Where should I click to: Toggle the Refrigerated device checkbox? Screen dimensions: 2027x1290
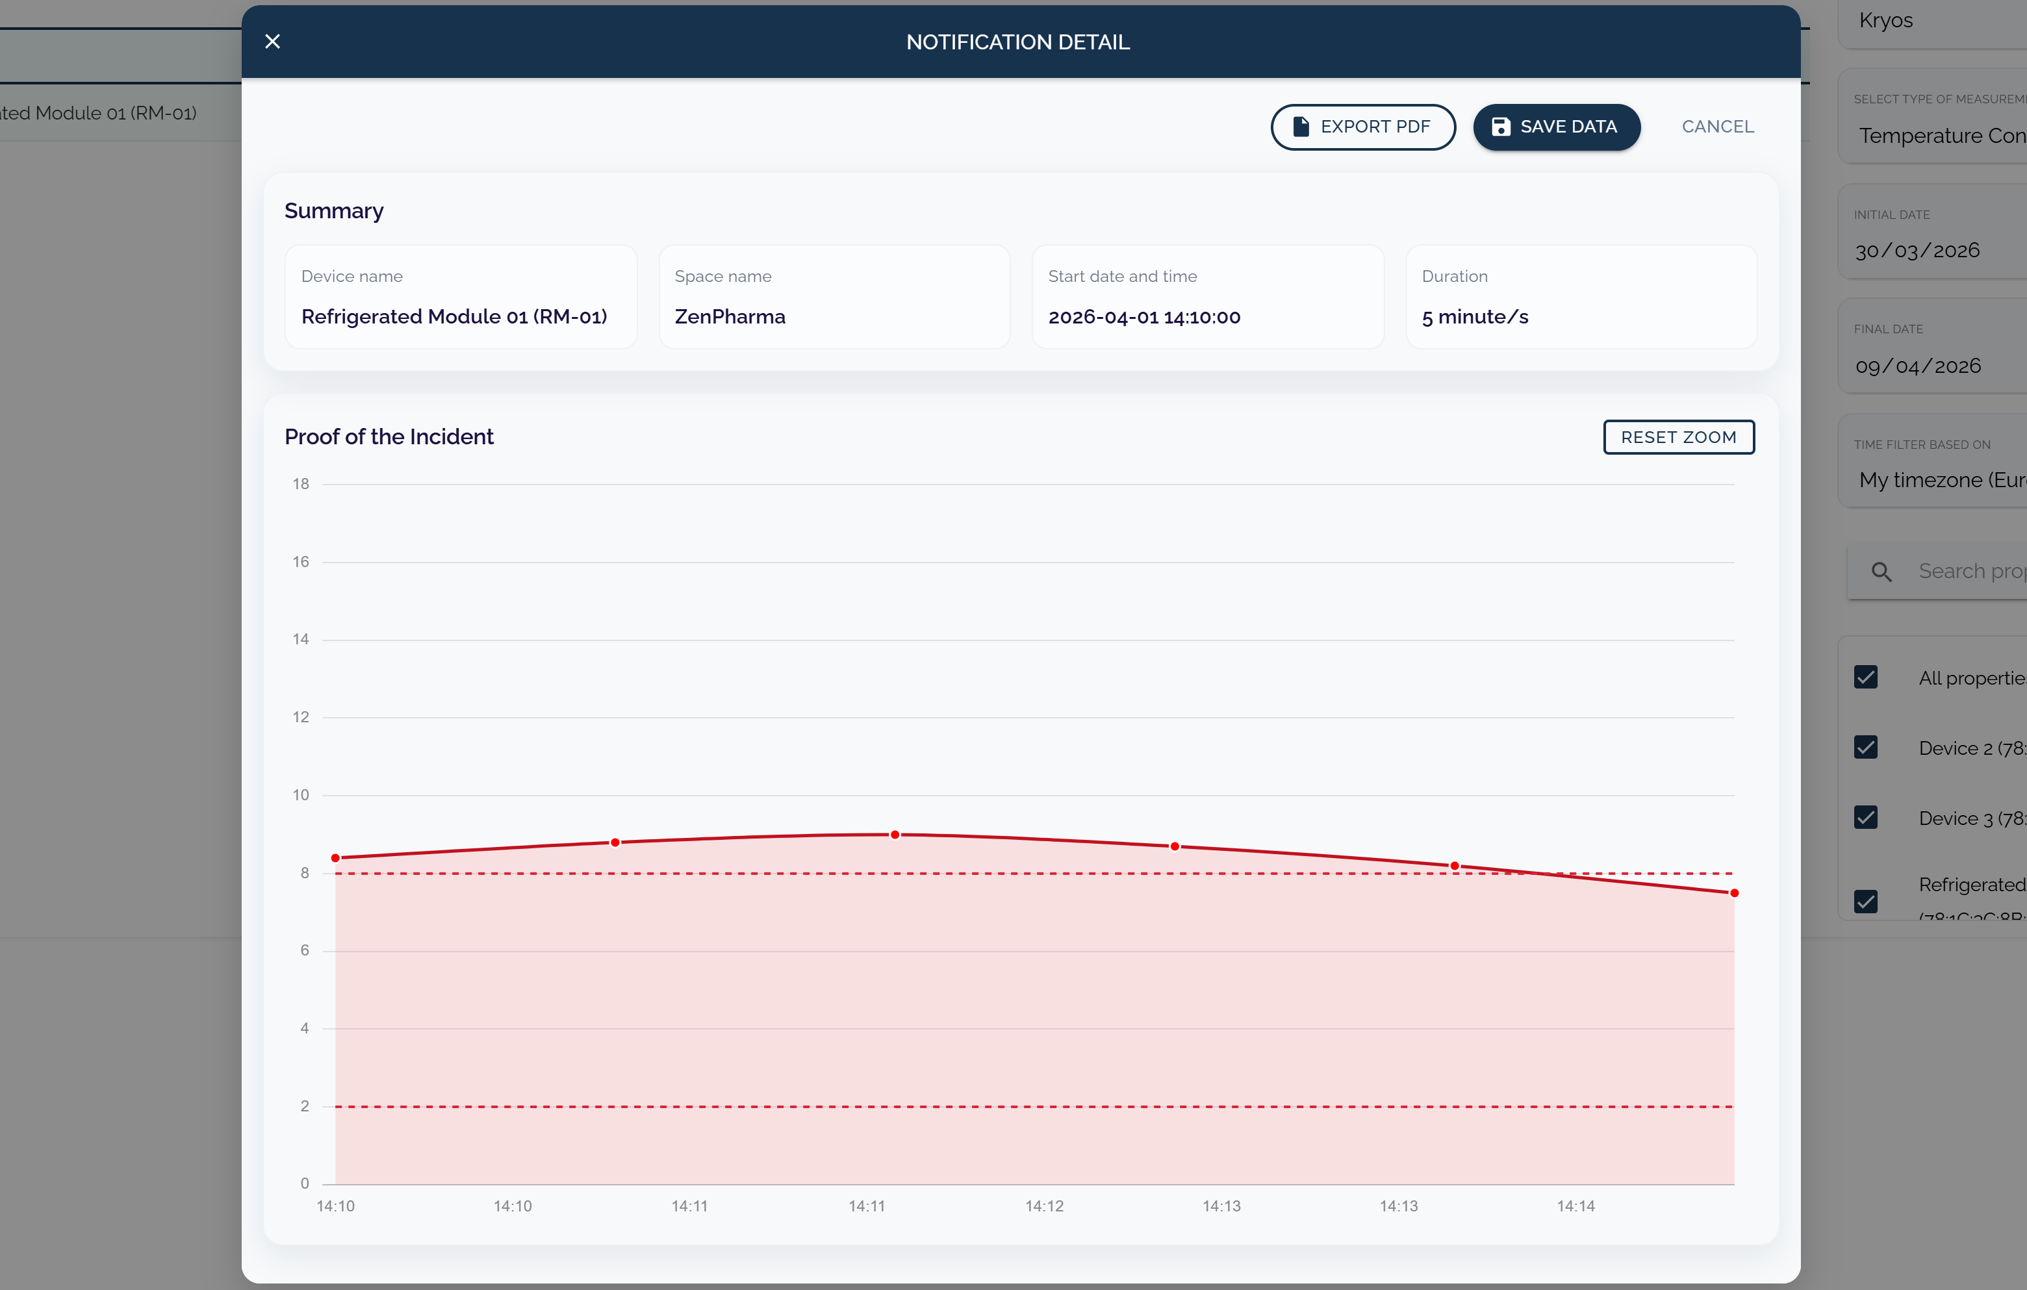pos(1867,901)
